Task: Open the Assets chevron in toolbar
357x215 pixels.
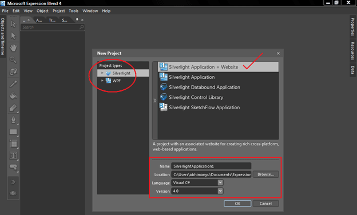Action: point(13,182)
